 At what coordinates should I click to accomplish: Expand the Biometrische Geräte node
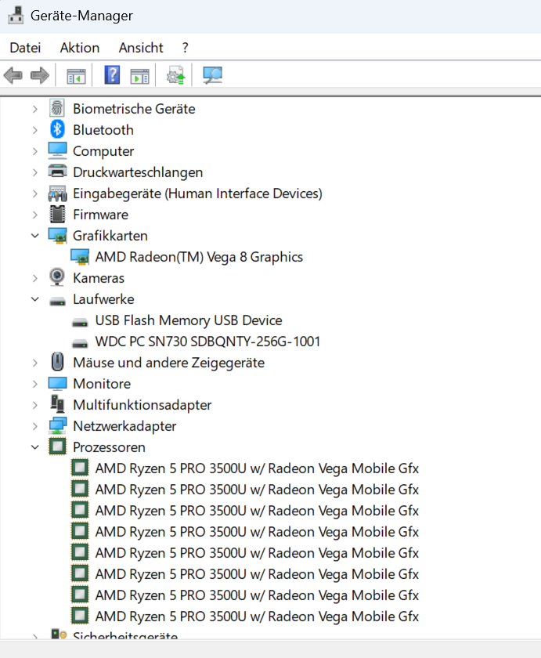click(x=35, y=109)
